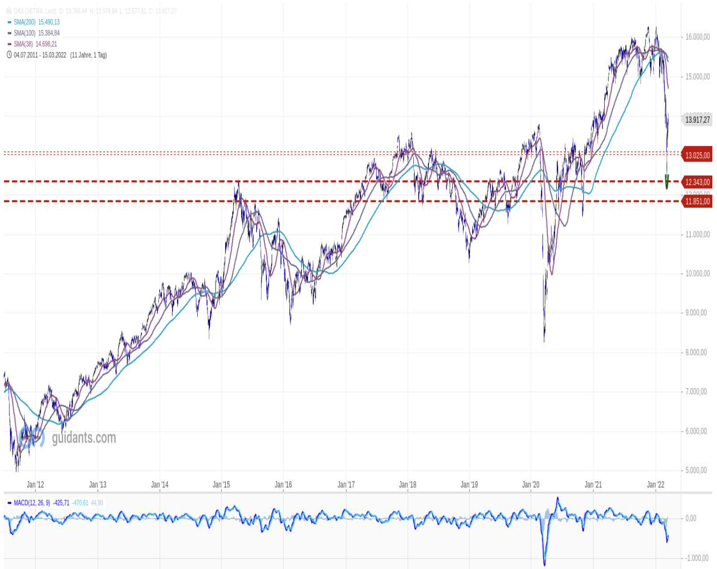Click the 9.000,00 price axis label
Viewport: 717px width, 569px height.
[x=696, y=313]
